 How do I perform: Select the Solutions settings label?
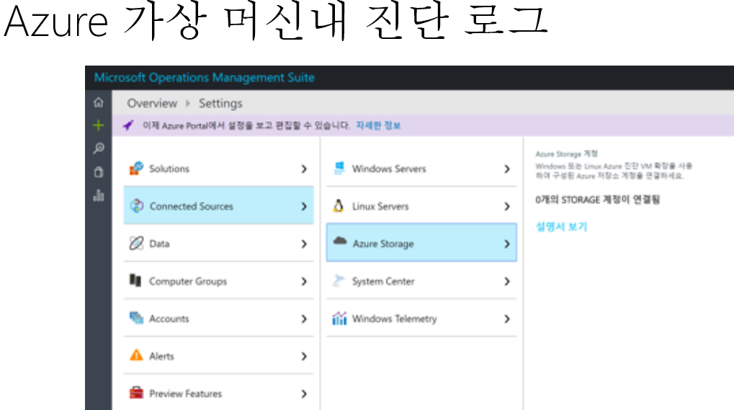169,169
